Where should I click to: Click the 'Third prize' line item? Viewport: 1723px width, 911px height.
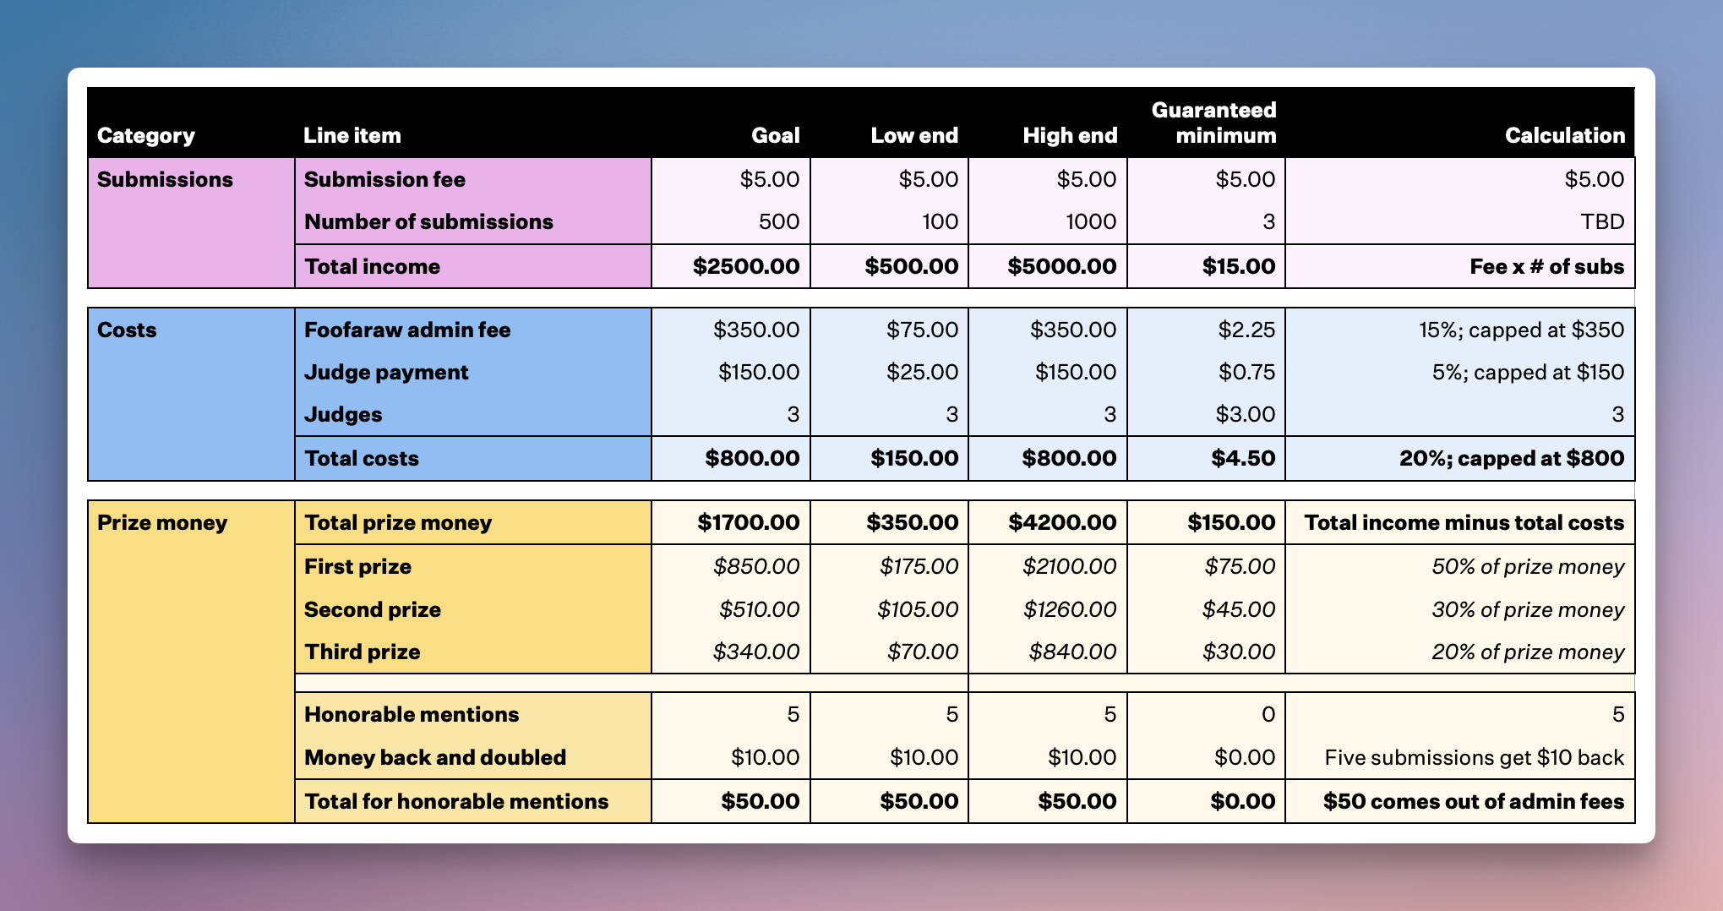363,652
